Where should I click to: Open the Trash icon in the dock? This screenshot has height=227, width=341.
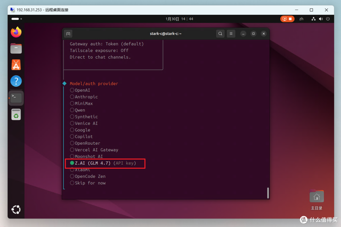[16, 114]
